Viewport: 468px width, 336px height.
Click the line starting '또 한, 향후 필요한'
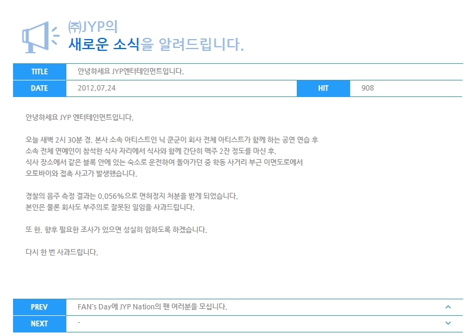pos(116,230)
